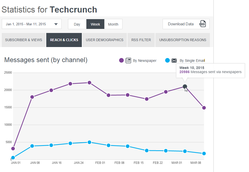Click the envelope email icon

click(174, 61)
